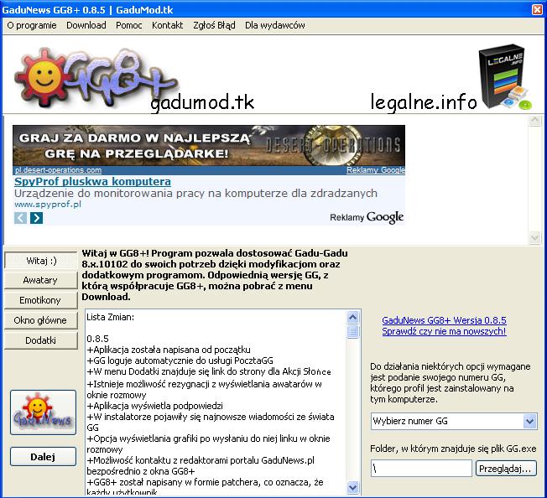Open the Download menu
The height and width of the screenshot is (498, 547).
[x=86, y=25]
